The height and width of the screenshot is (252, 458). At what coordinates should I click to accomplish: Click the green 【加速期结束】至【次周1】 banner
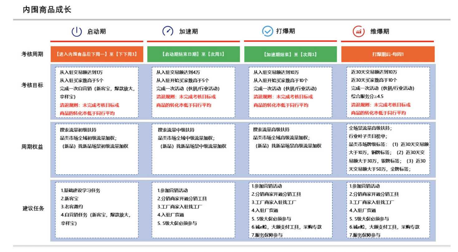[290, 54]
